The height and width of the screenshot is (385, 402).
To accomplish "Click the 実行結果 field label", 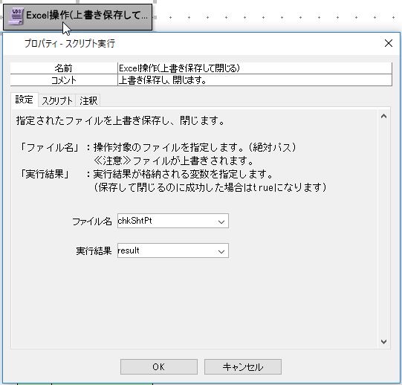I will tap(94, 251).
